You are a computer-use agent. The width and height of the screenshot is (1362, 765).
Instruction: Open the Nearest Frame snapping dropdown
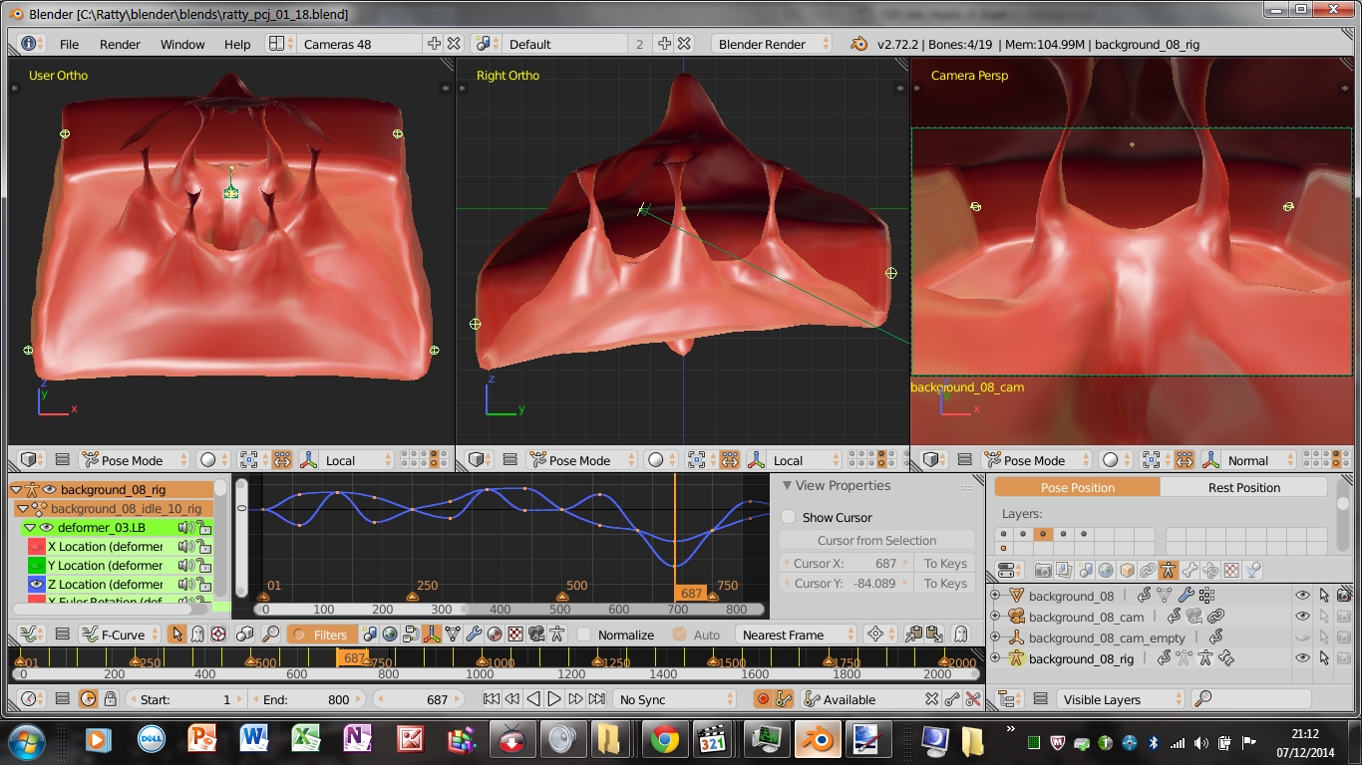pyautogui.click(x=797, y=635)
